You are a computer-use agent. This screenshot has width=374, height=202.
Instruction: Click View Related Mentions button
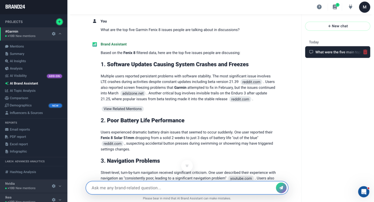[122, 109]
